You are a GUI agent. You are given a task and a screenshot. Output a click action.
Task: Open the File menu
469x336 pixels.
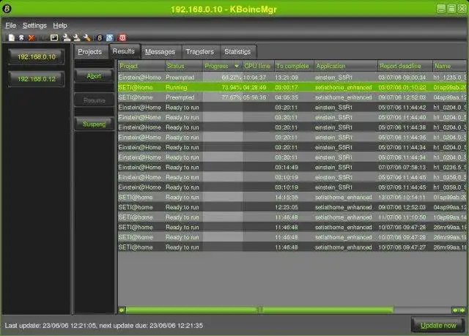pyautogui.click(x=11, y=26)
